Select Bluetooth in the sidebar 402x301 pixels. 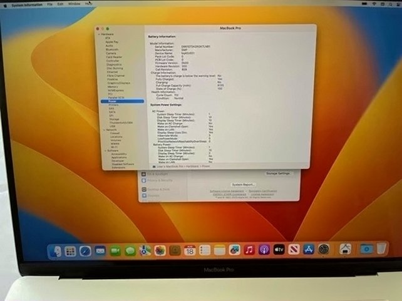tap(112, 49)
